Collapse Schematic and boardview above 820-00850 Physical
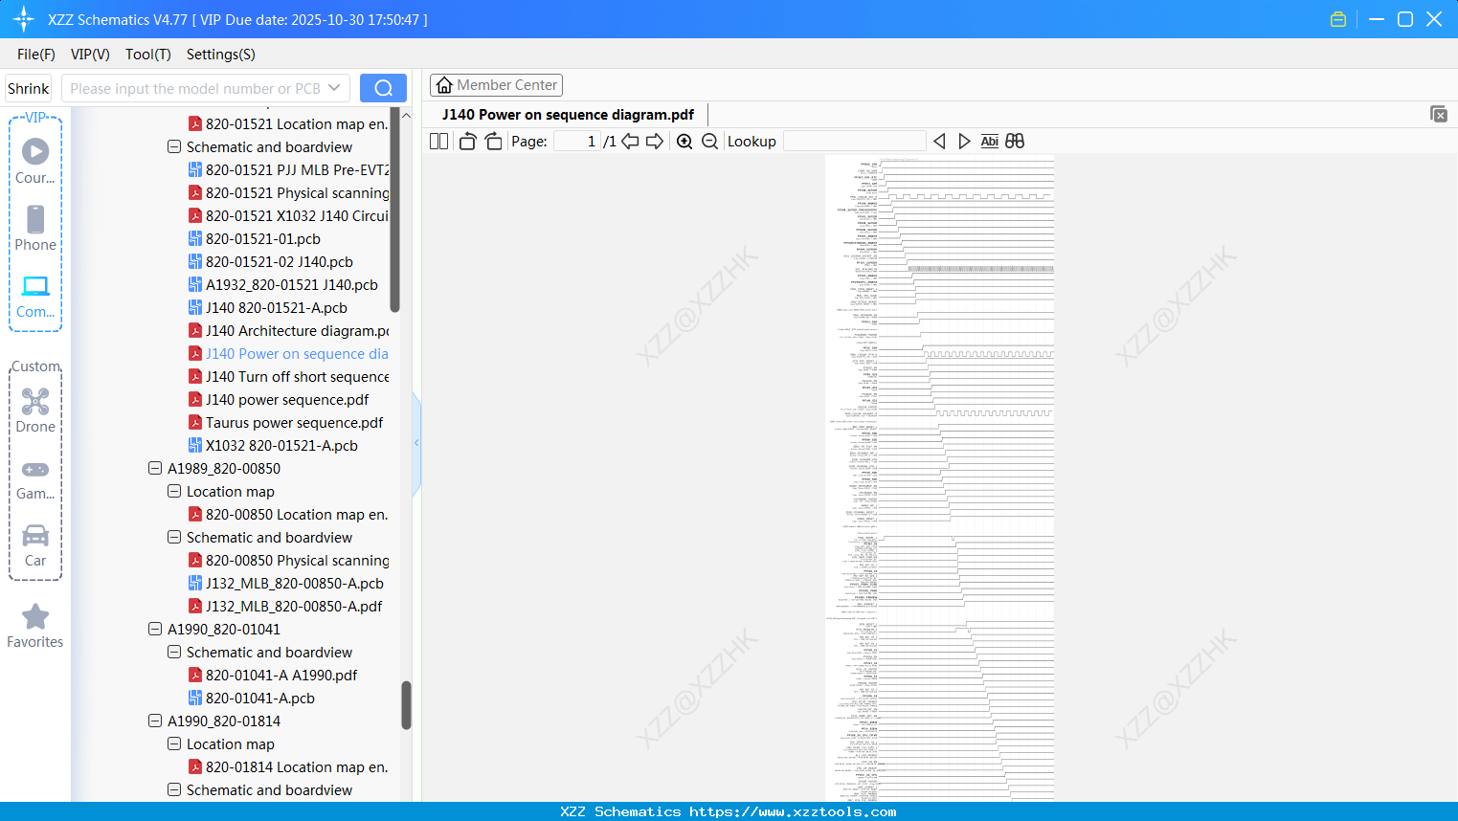This screenshot has width=1458, height=821. 174,537
